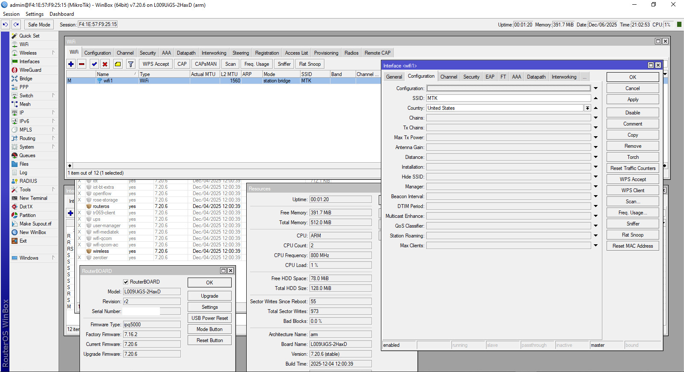
Task: Click the redo arrow icon in top toolbar
Action: click(x=16, y=25)
